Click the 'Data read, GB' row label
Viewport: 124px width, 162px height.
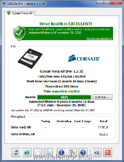tap(21, 127)
